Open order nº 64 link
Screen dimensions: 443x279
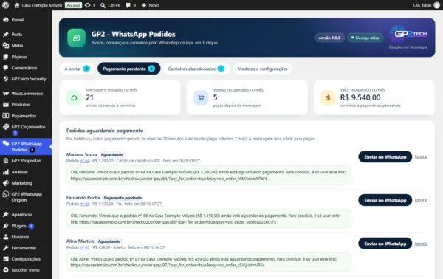(85, 161)
